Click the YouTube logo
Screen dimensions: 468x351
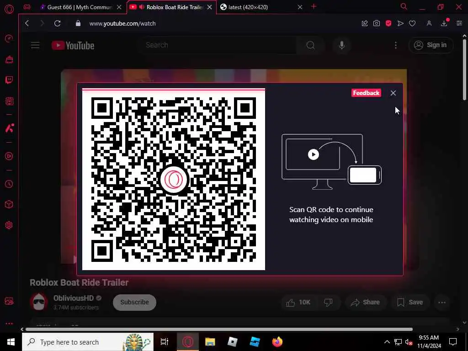tap(73, 45)
